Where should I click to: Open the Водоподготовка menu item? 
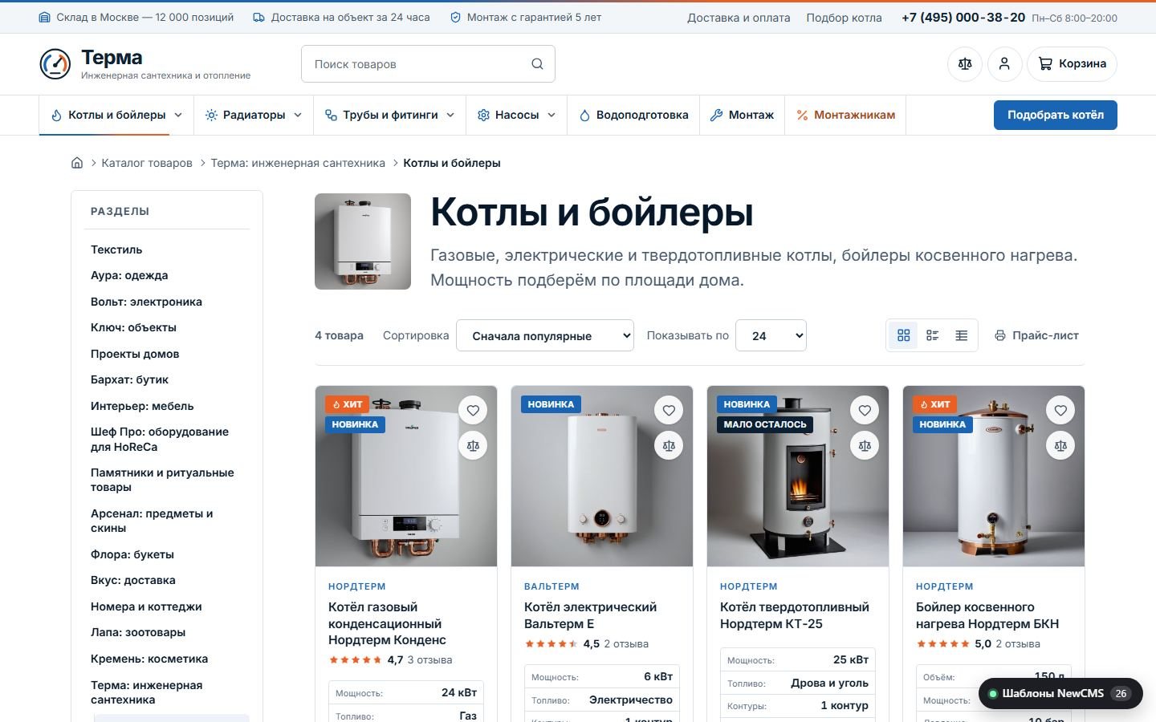(633, 116)
